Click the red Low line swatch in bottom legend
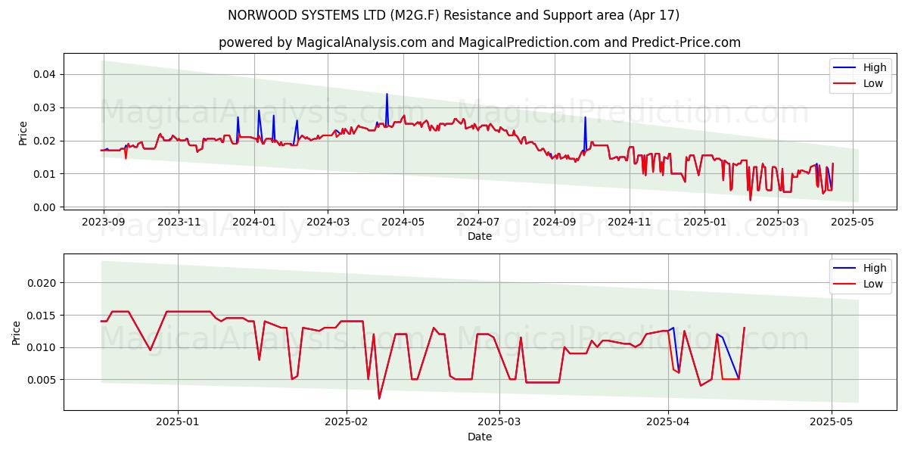This screenshot has height=454, width=908. [x=845, y=285]
